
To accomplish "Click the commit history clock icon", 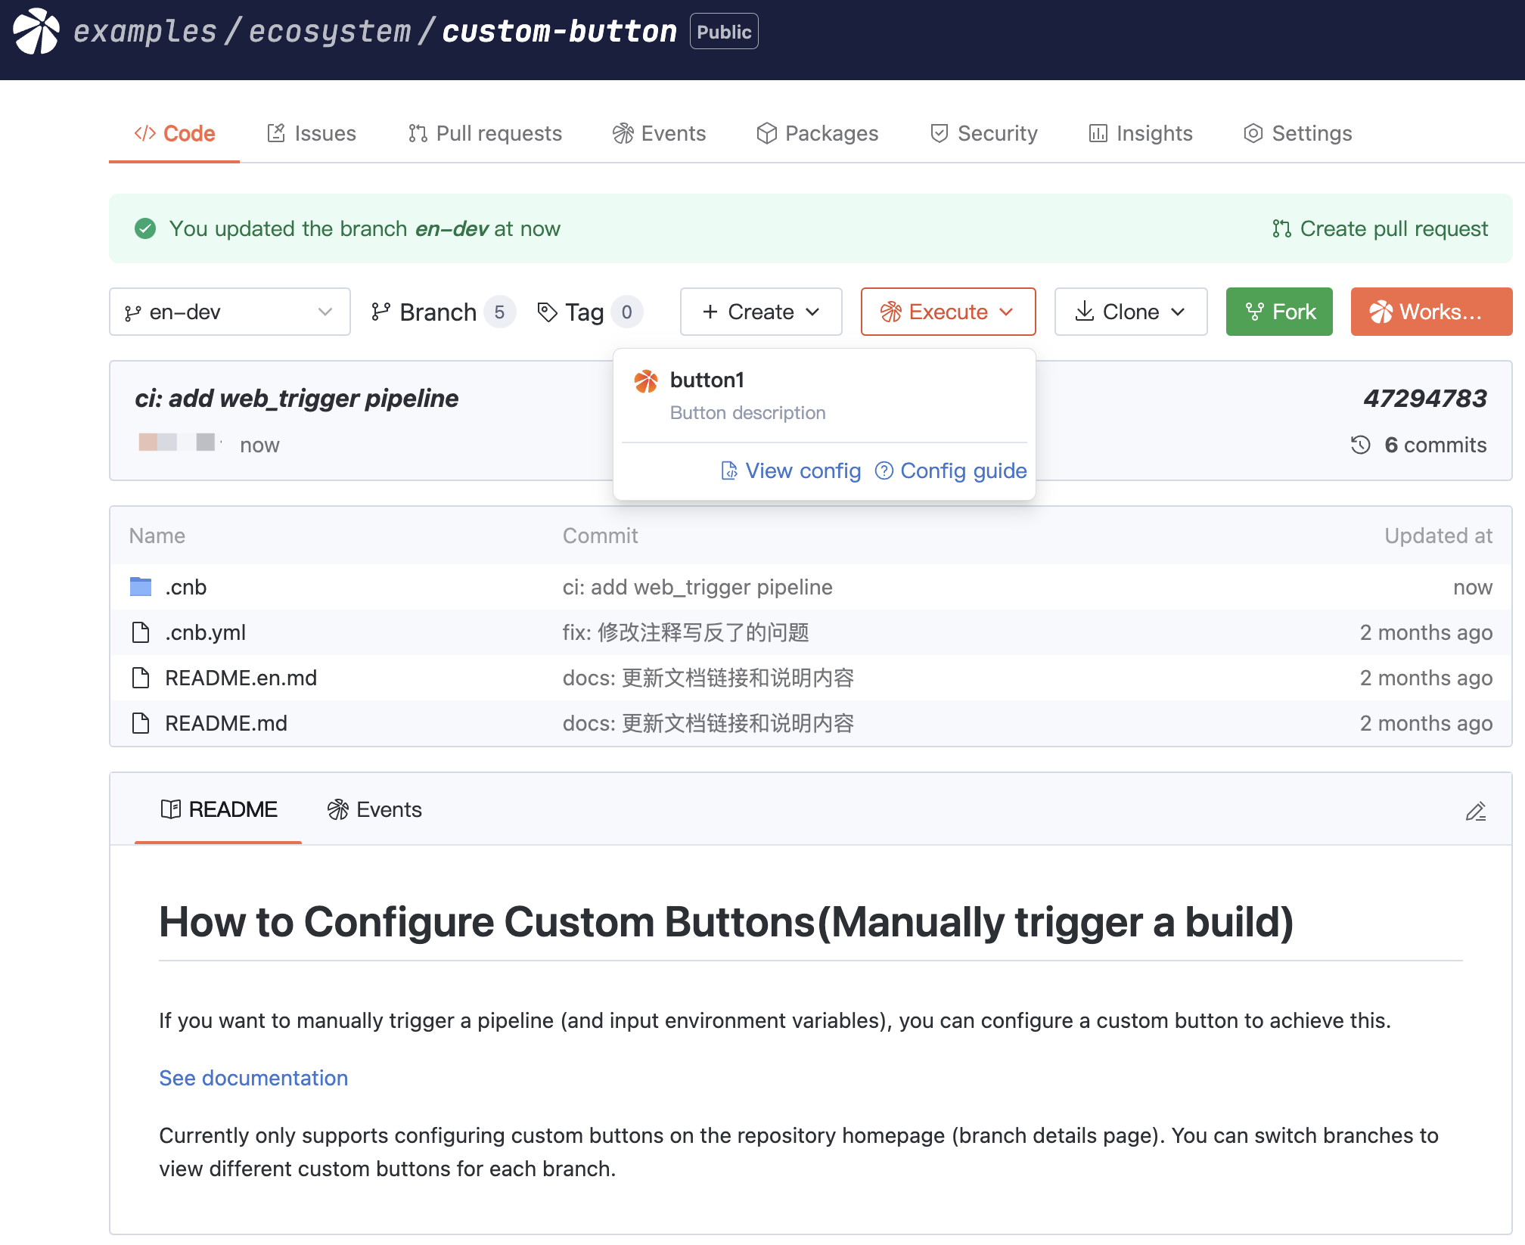I will coord(1360,445).
